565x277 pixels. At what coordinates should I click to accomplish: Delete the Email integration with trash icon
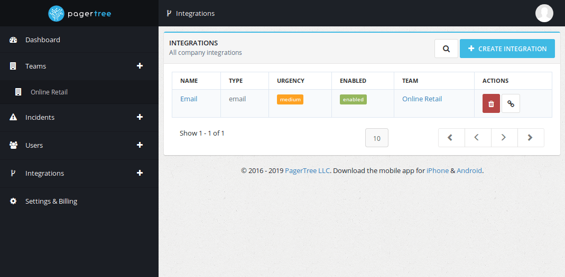pyautogui.click(x=491, y=104)
